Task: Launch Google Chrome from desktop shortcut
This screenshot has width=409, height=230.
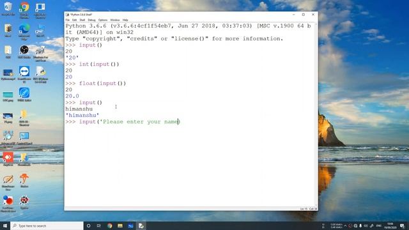Action: [x=24, y=10]
